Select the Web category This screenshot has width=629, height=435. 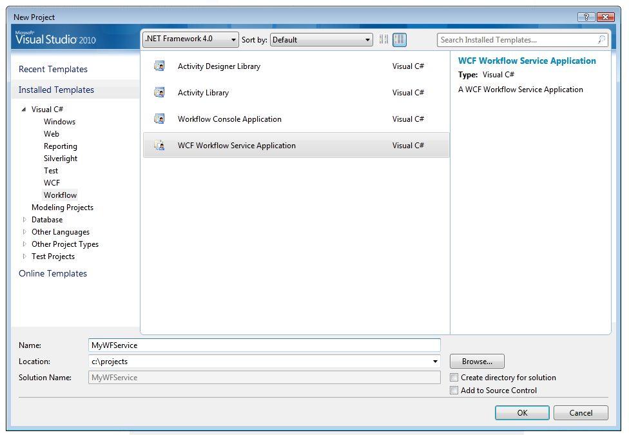coord(52,133)
